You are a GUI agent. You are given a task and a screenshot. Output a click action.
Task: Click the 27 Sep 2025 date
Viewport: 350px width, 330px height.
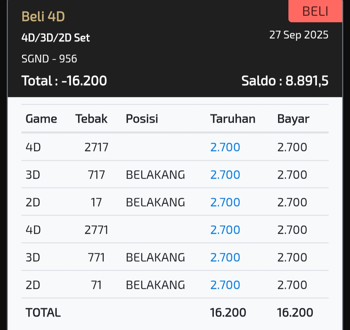[299, 35]
